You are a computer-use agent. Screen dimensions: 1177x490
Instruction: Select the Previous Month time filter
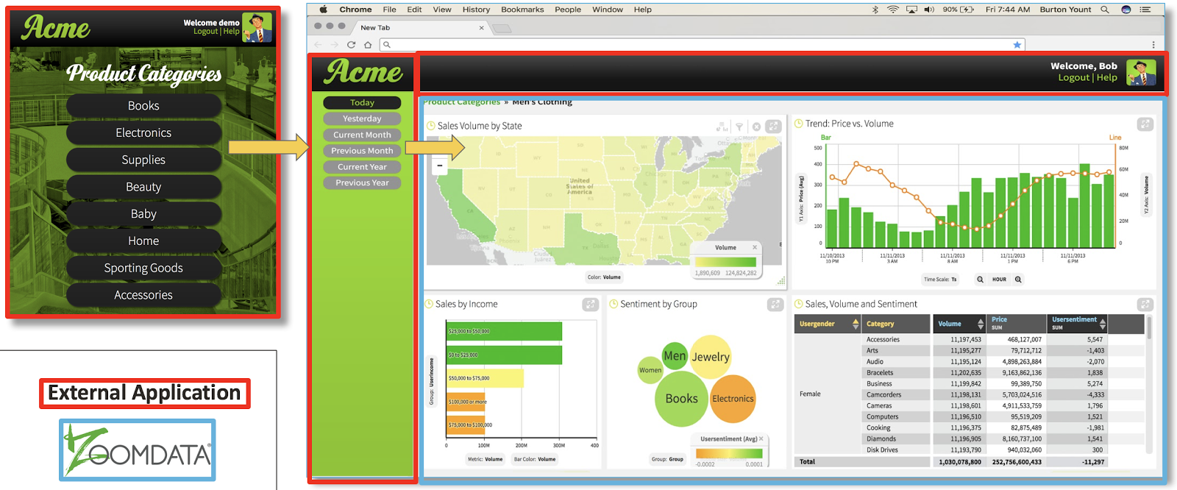362,151
